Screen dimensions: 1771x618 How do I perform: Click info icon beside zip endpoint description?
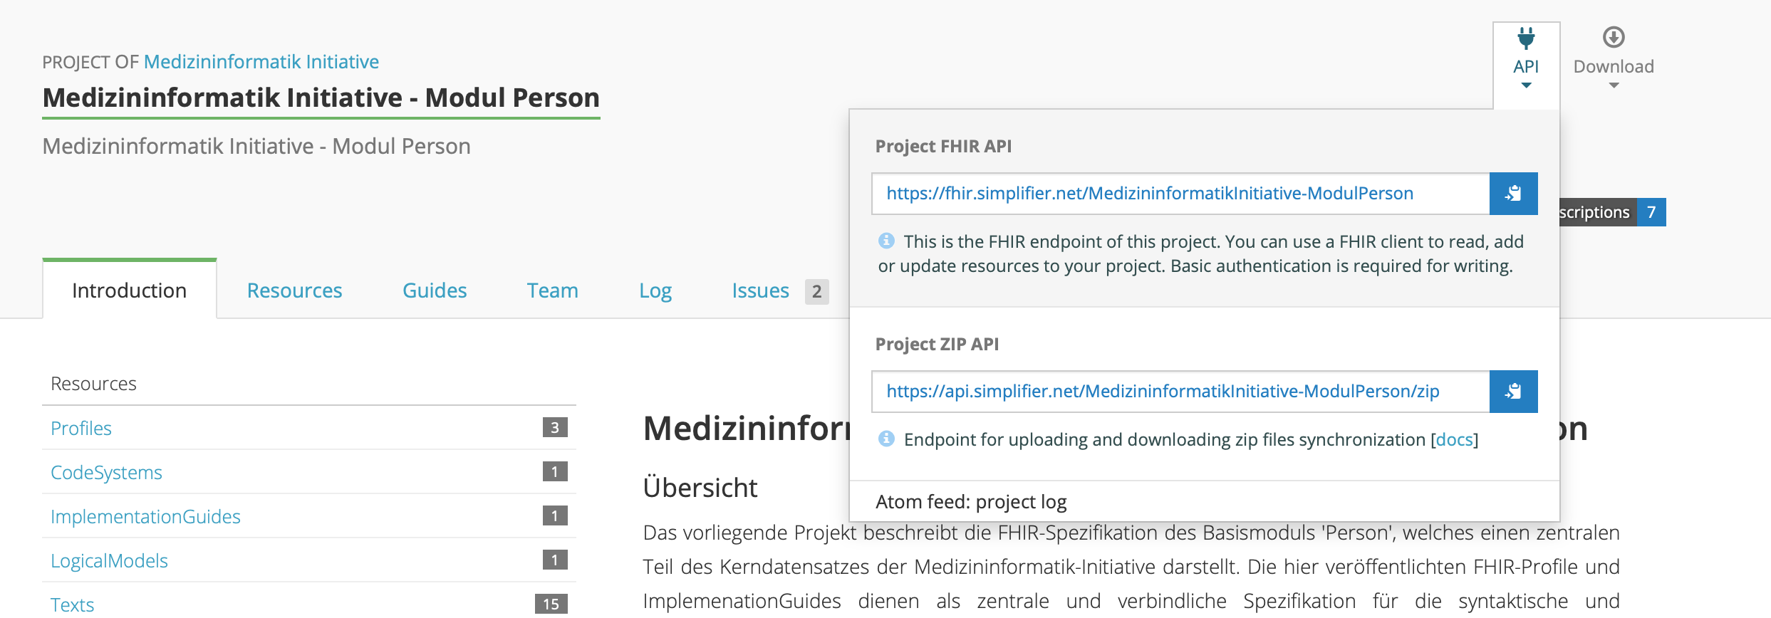click(886, 439)
